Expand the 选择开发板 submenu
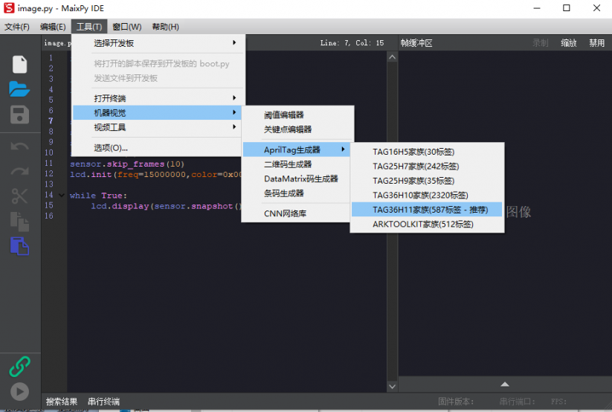This screenshot has height=412, width=612. pyautogui.click(x=159, y=43)
